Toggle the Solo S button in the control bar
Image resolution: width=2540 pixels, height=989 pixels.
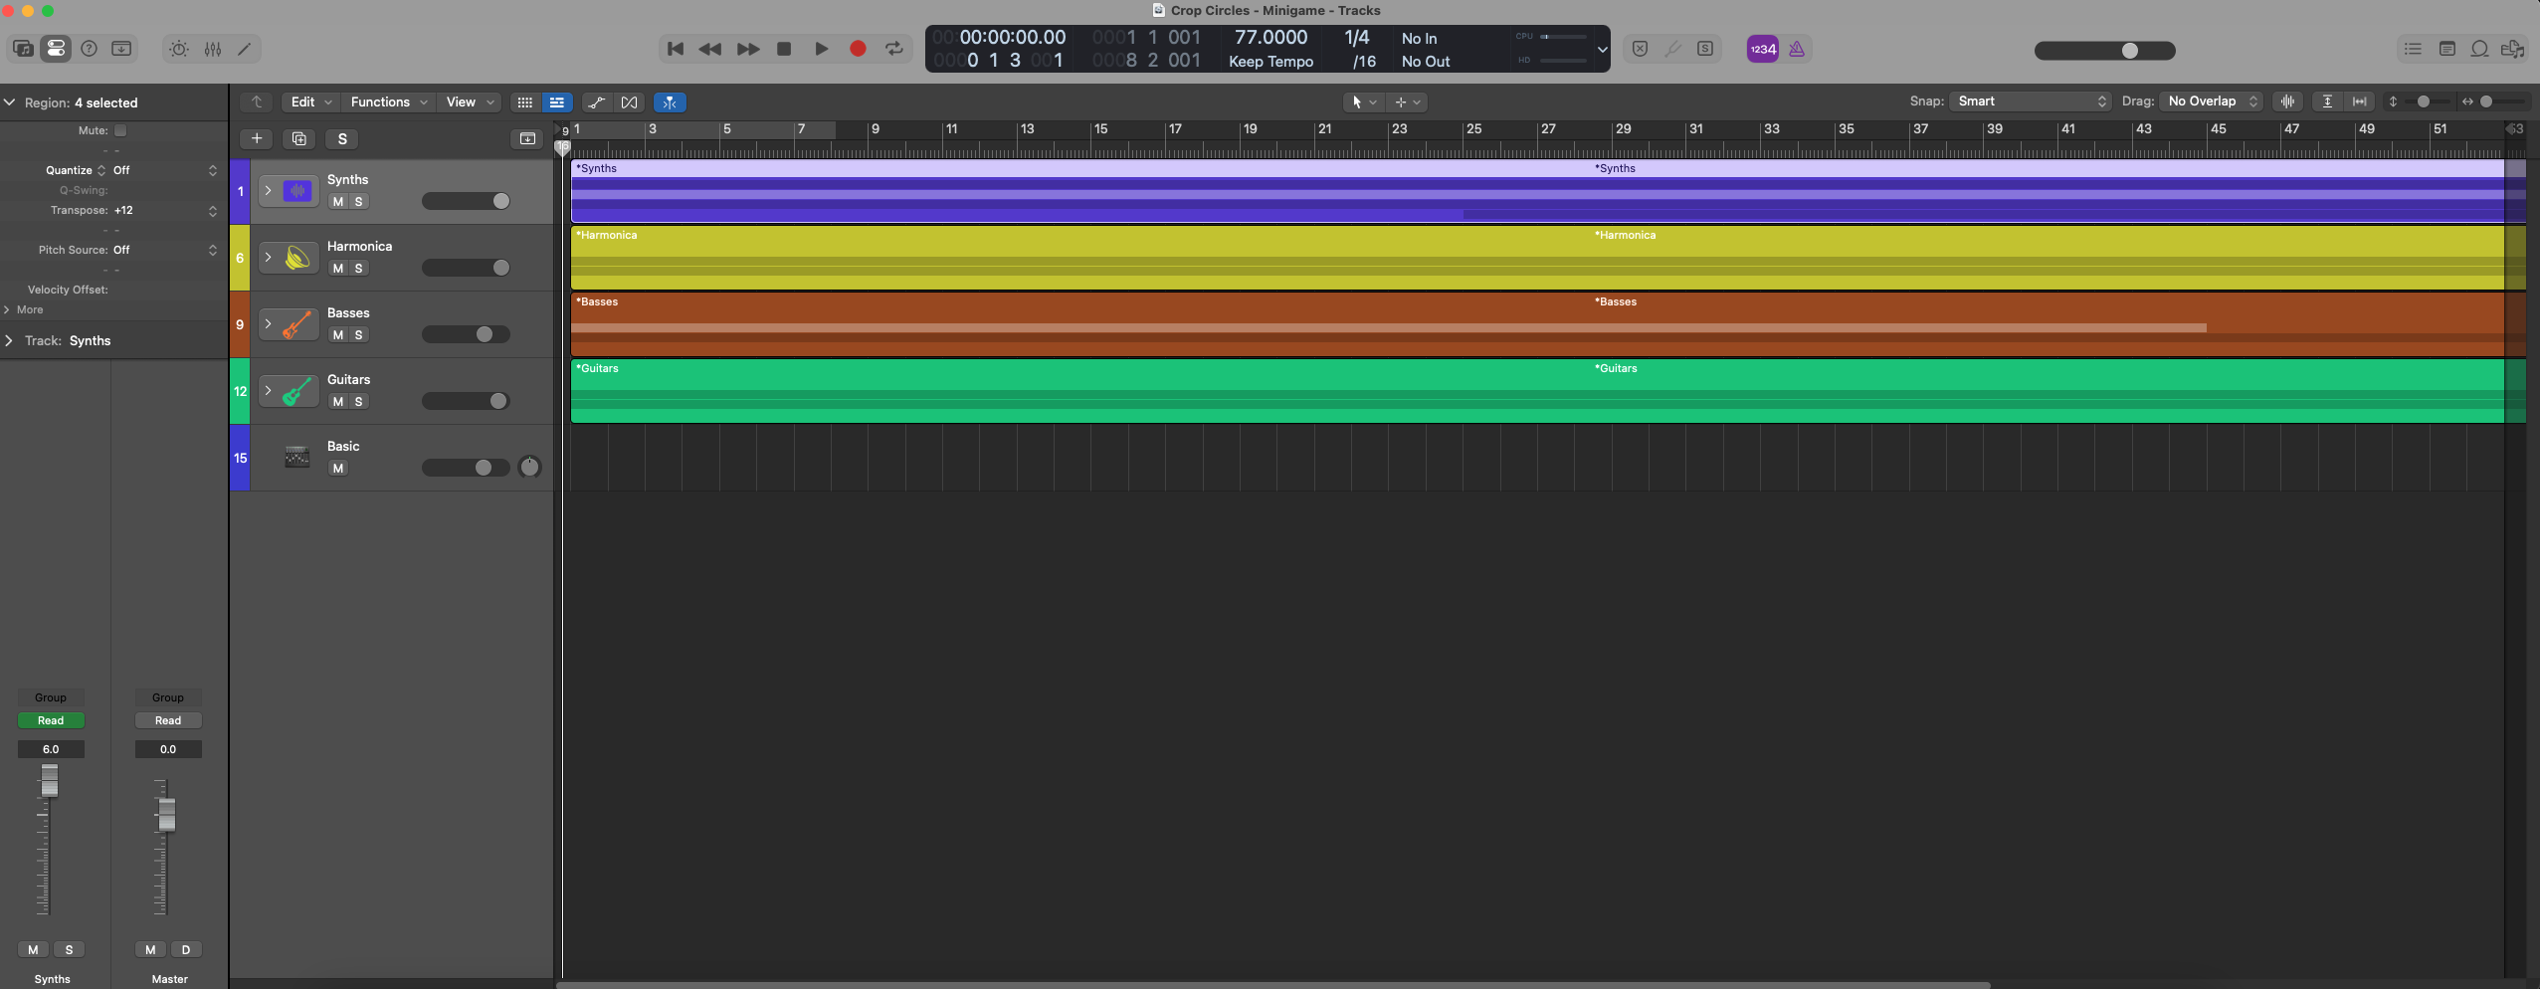[1705, 49]
